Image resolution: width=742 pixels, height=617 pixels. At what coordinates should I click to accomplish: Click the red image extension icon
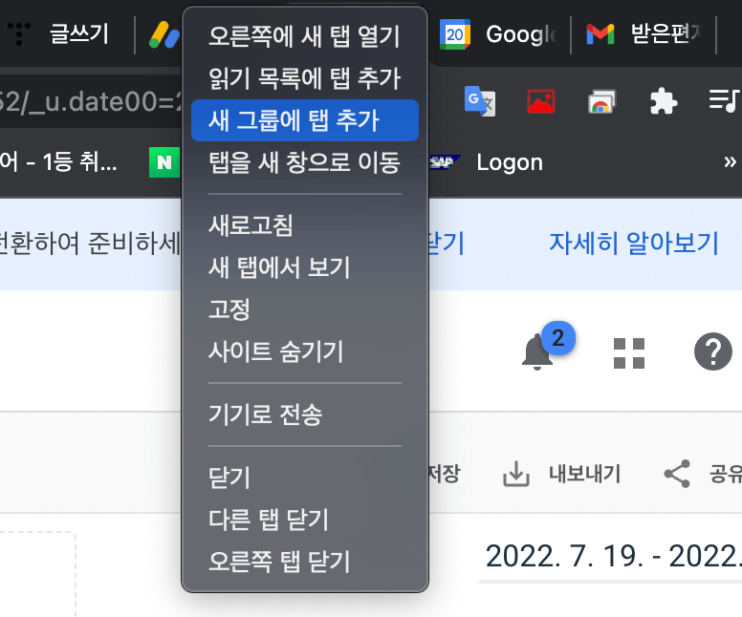541,101
